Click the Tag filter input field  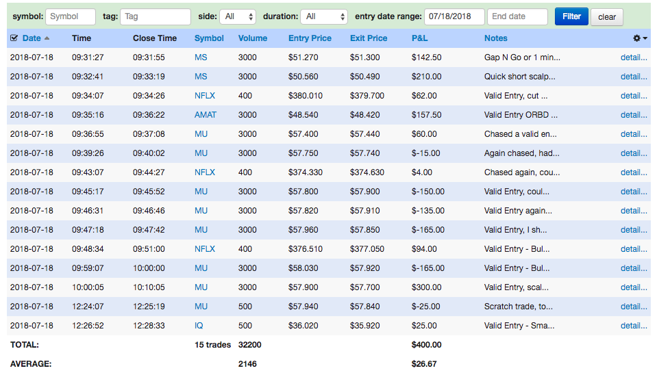tap(156, 16)
